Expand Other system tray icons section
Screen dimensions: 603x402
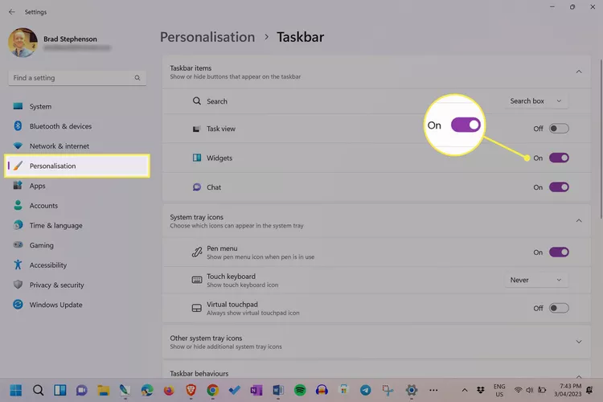tap(579, 342)
